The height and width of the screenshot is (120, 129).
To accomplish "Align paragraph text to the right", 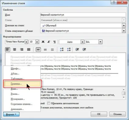I will (22, 50).
